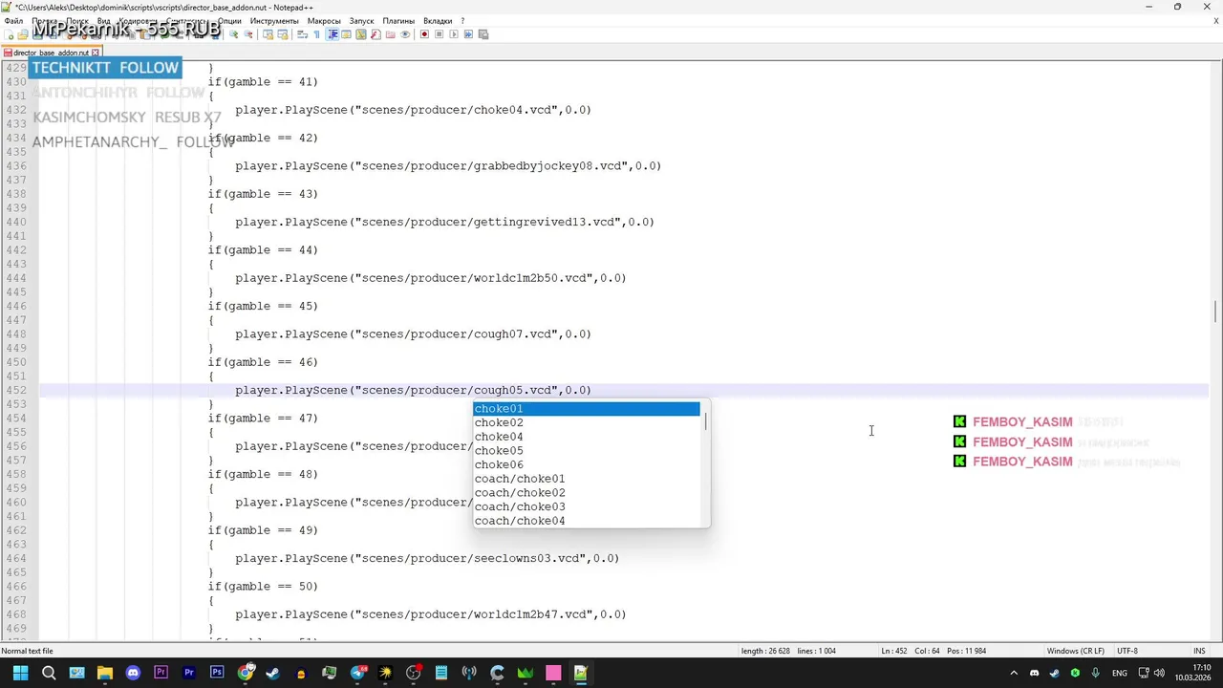
Task: Close the director_base_addon.nut tab
Action: point(95,53)
